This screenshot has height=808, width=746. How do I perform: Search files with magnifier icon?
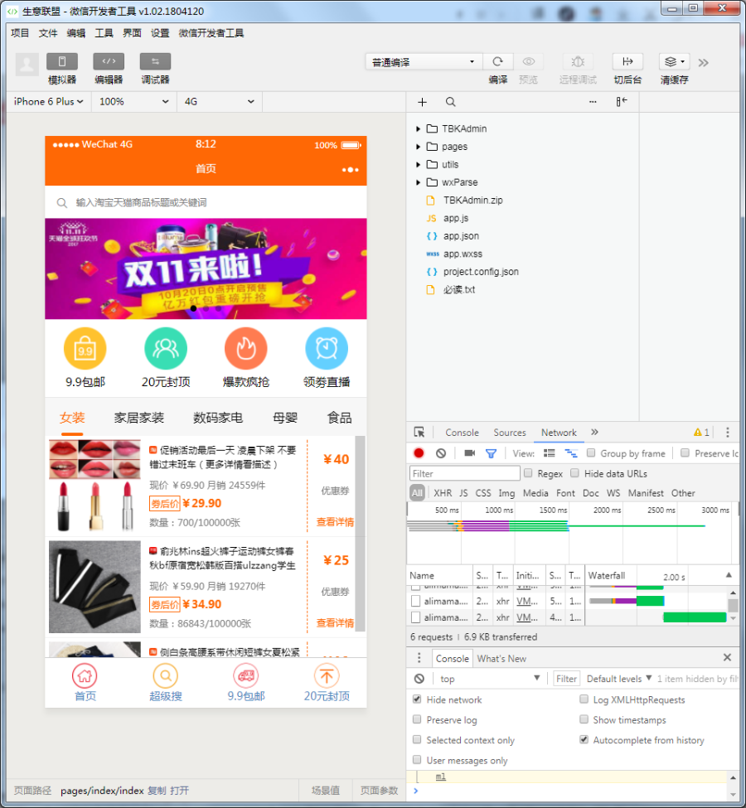click(451, 102)
